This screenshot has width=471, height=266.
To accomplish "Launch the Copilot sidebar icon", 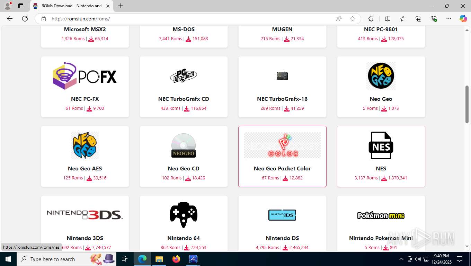I will coord(463,19).
